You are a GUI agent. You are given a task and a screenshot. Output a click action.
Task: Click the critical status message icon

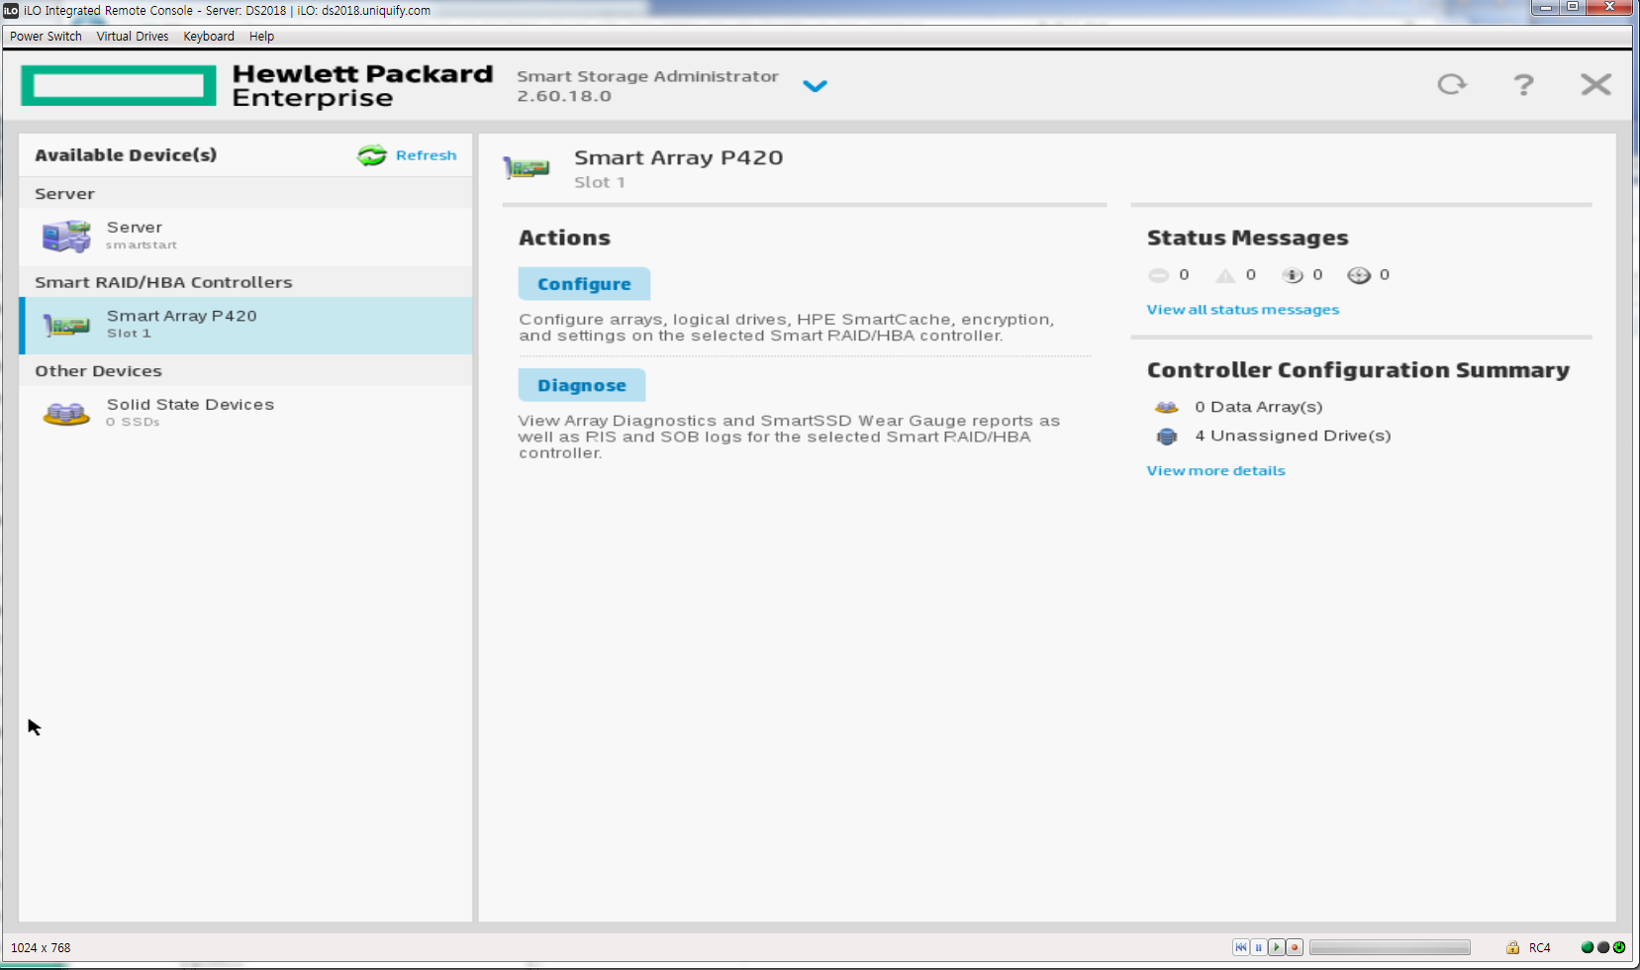coord(1158,275)
